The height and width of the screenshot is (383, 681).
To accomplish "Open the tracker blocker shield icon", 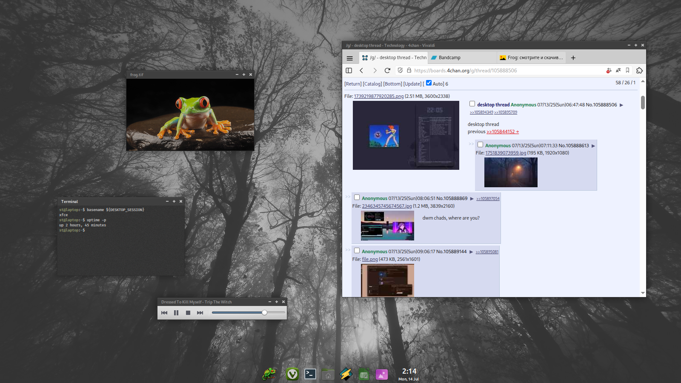I will [x=400, y=71].
